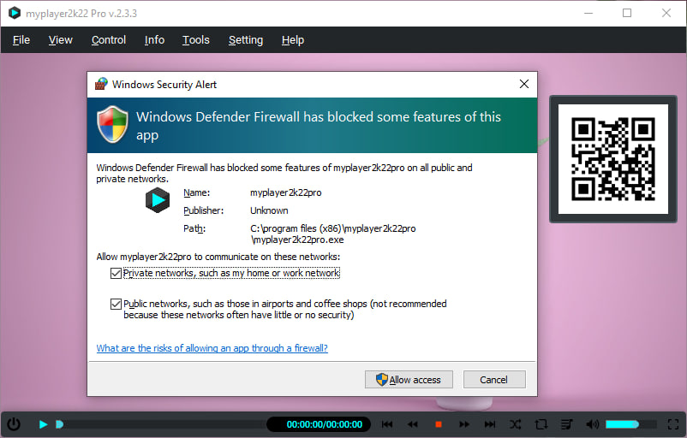Start playback with the play button
Viewport: 687px width, 438px height.
coord(43,424)
